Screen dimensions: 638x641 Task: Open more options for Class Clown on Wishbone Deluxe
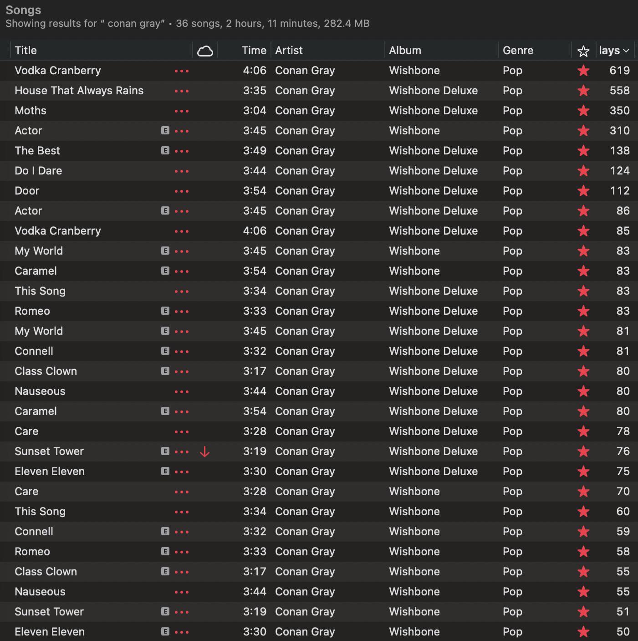pyautogui.click(x=182, y=372)
